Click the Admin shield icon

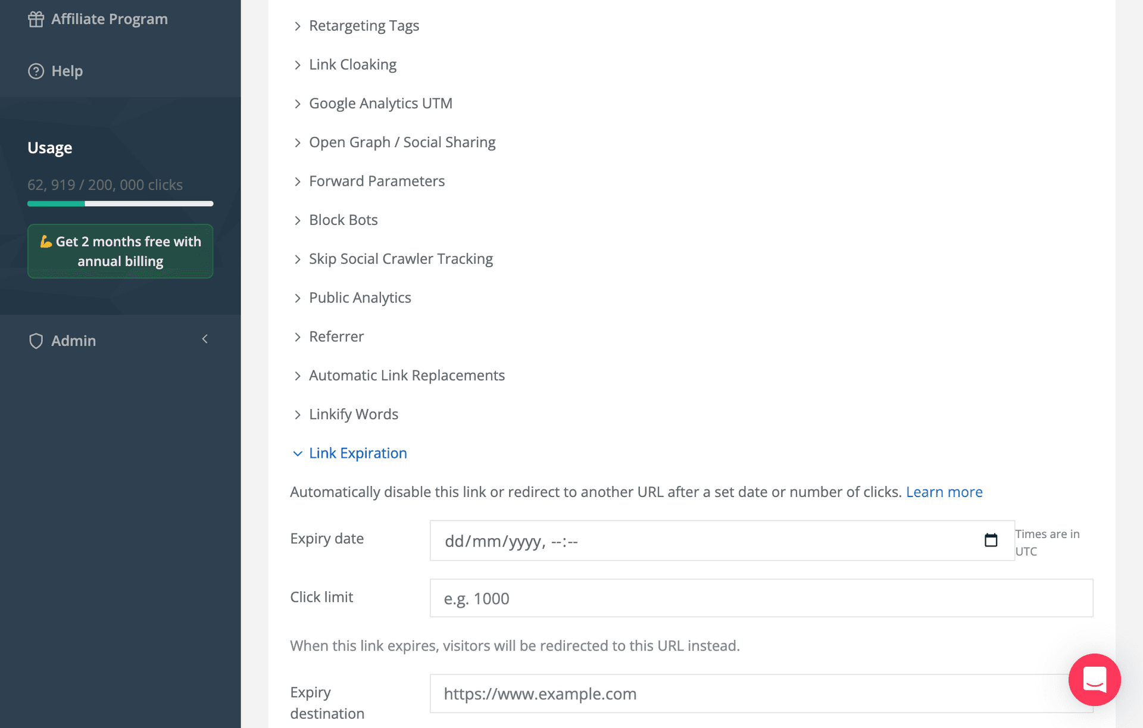[x=36, y=340]
